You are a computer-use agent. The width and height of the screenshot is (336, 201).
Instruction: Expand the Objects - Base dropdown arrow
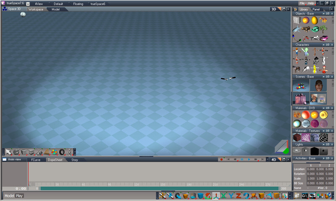[x=323, y=13]
